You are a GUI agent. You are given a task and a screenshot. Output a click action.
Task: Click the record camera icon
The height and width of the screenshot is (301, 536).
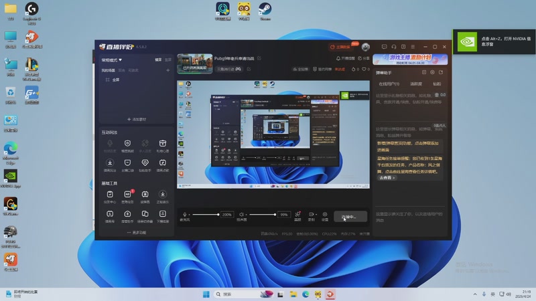point(311,214)
